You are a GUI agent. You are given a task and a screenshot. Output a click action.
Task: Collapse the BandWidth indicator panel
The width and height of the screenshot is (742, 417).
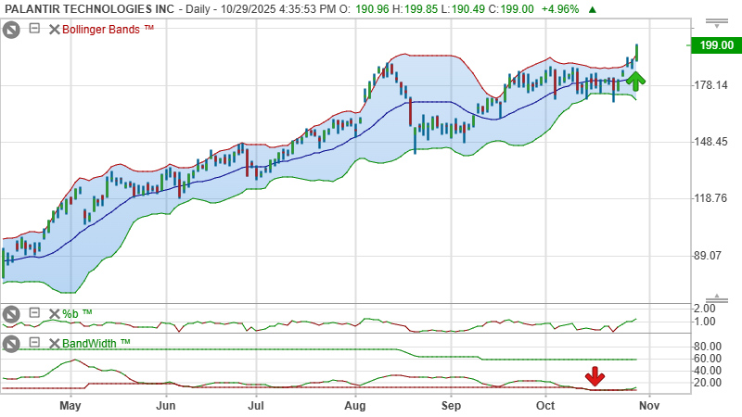click(x=34, y=343)
